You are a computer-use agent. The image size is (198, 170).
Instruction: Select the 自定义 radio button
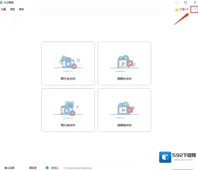[x=47, y=168]
